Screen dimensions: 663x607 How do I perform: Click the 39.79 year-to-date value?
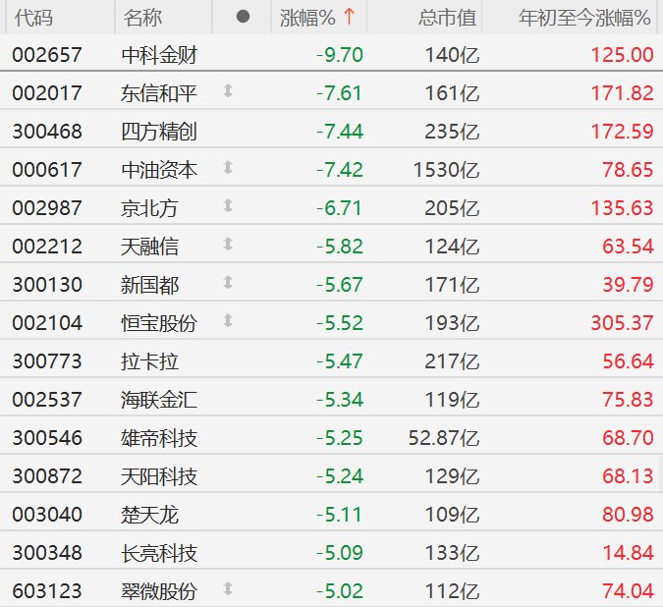(x=629, y=285)
